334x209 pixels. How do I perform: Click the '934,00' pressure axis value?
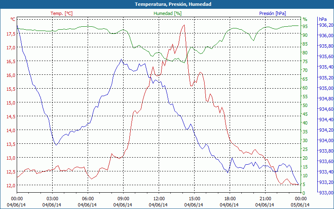click(326, 140)
